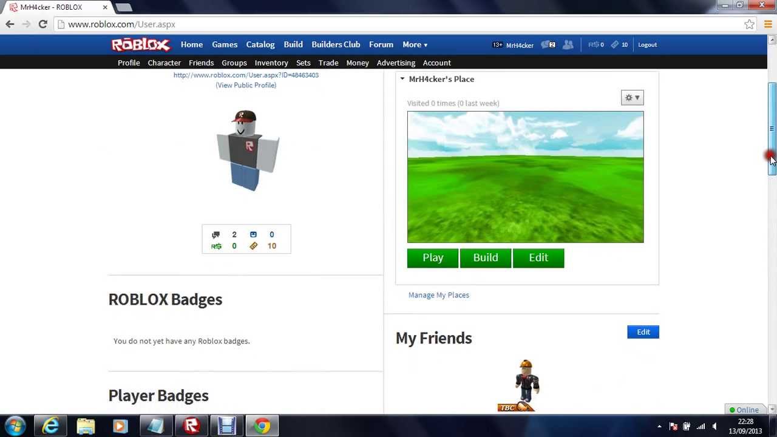Show hidden system tray icons arrow

659,426
